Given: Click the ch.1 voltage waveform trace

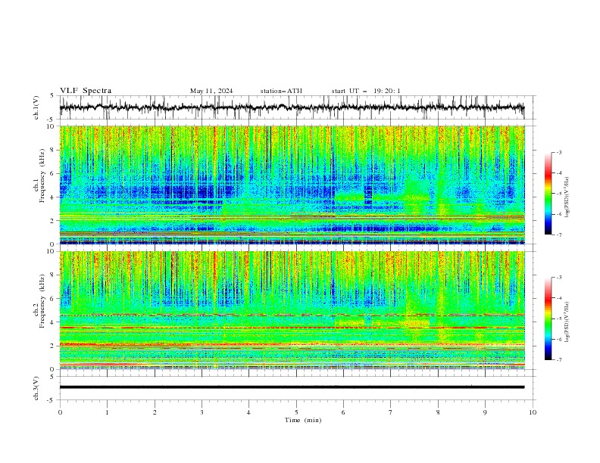Looking at the screenshot, I should (292, 107).
